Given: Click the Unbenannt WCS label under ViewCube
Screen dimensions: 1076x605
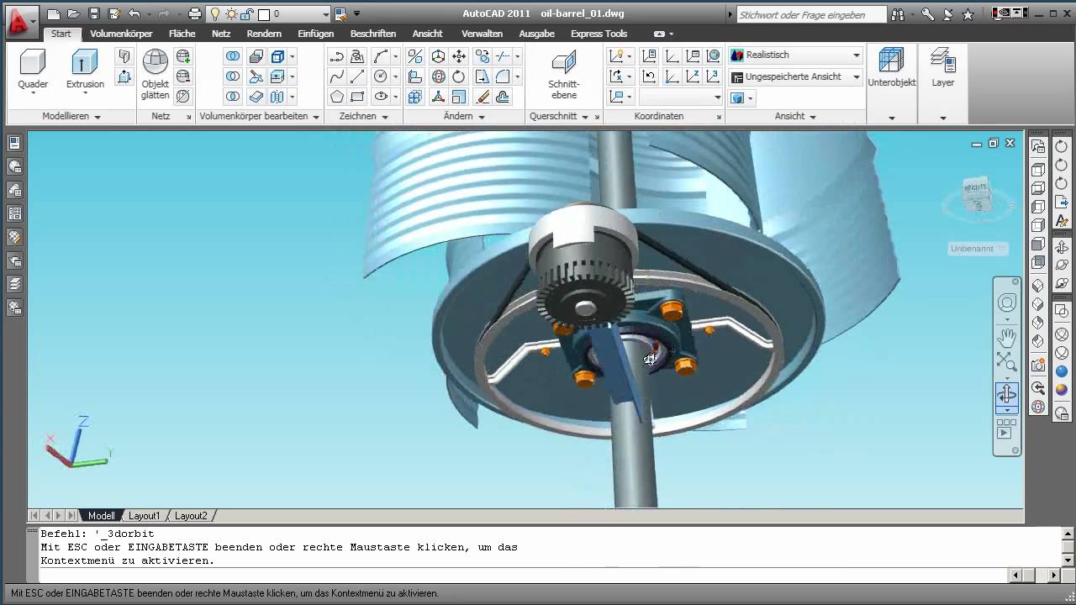Looking at the screenshot, I should (x=973, y=249).
